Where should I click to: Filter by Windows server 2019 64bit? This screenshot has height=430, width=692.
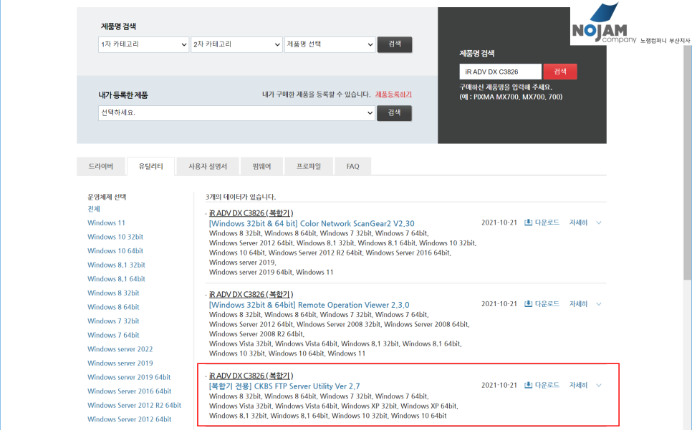pyautogui.click(x=129, y=378)
